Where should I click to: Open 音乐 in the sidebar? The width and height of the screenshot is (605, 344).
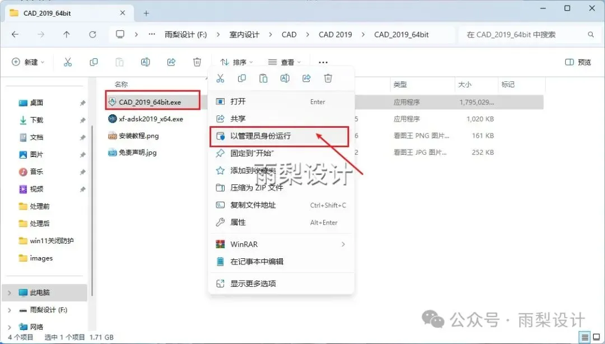point(36,171)
